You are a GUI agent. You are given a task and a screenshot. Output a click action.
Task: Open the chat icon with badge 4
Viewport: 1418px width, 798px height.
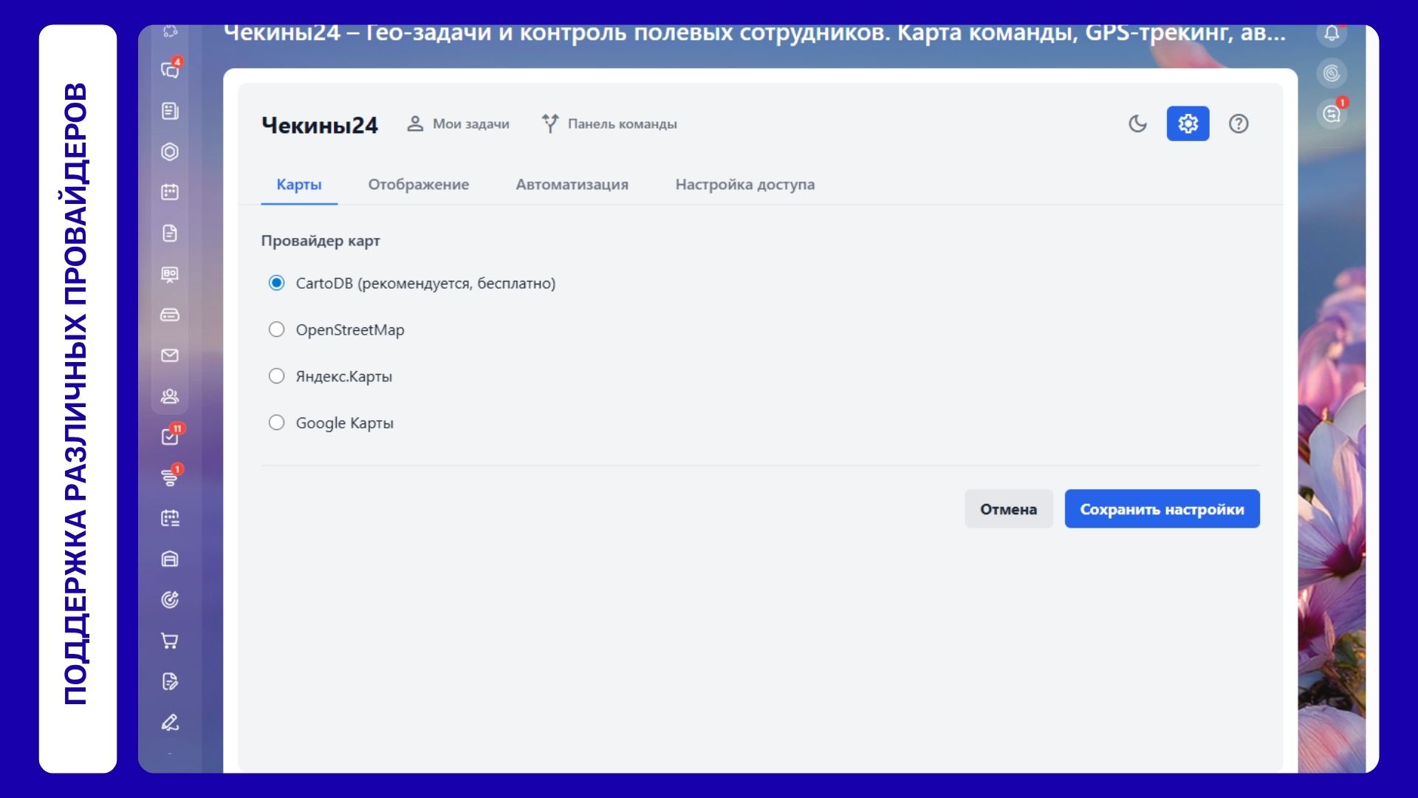(170, 70)
